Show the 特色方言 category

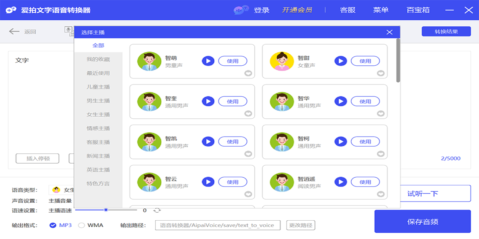[98, 184]
